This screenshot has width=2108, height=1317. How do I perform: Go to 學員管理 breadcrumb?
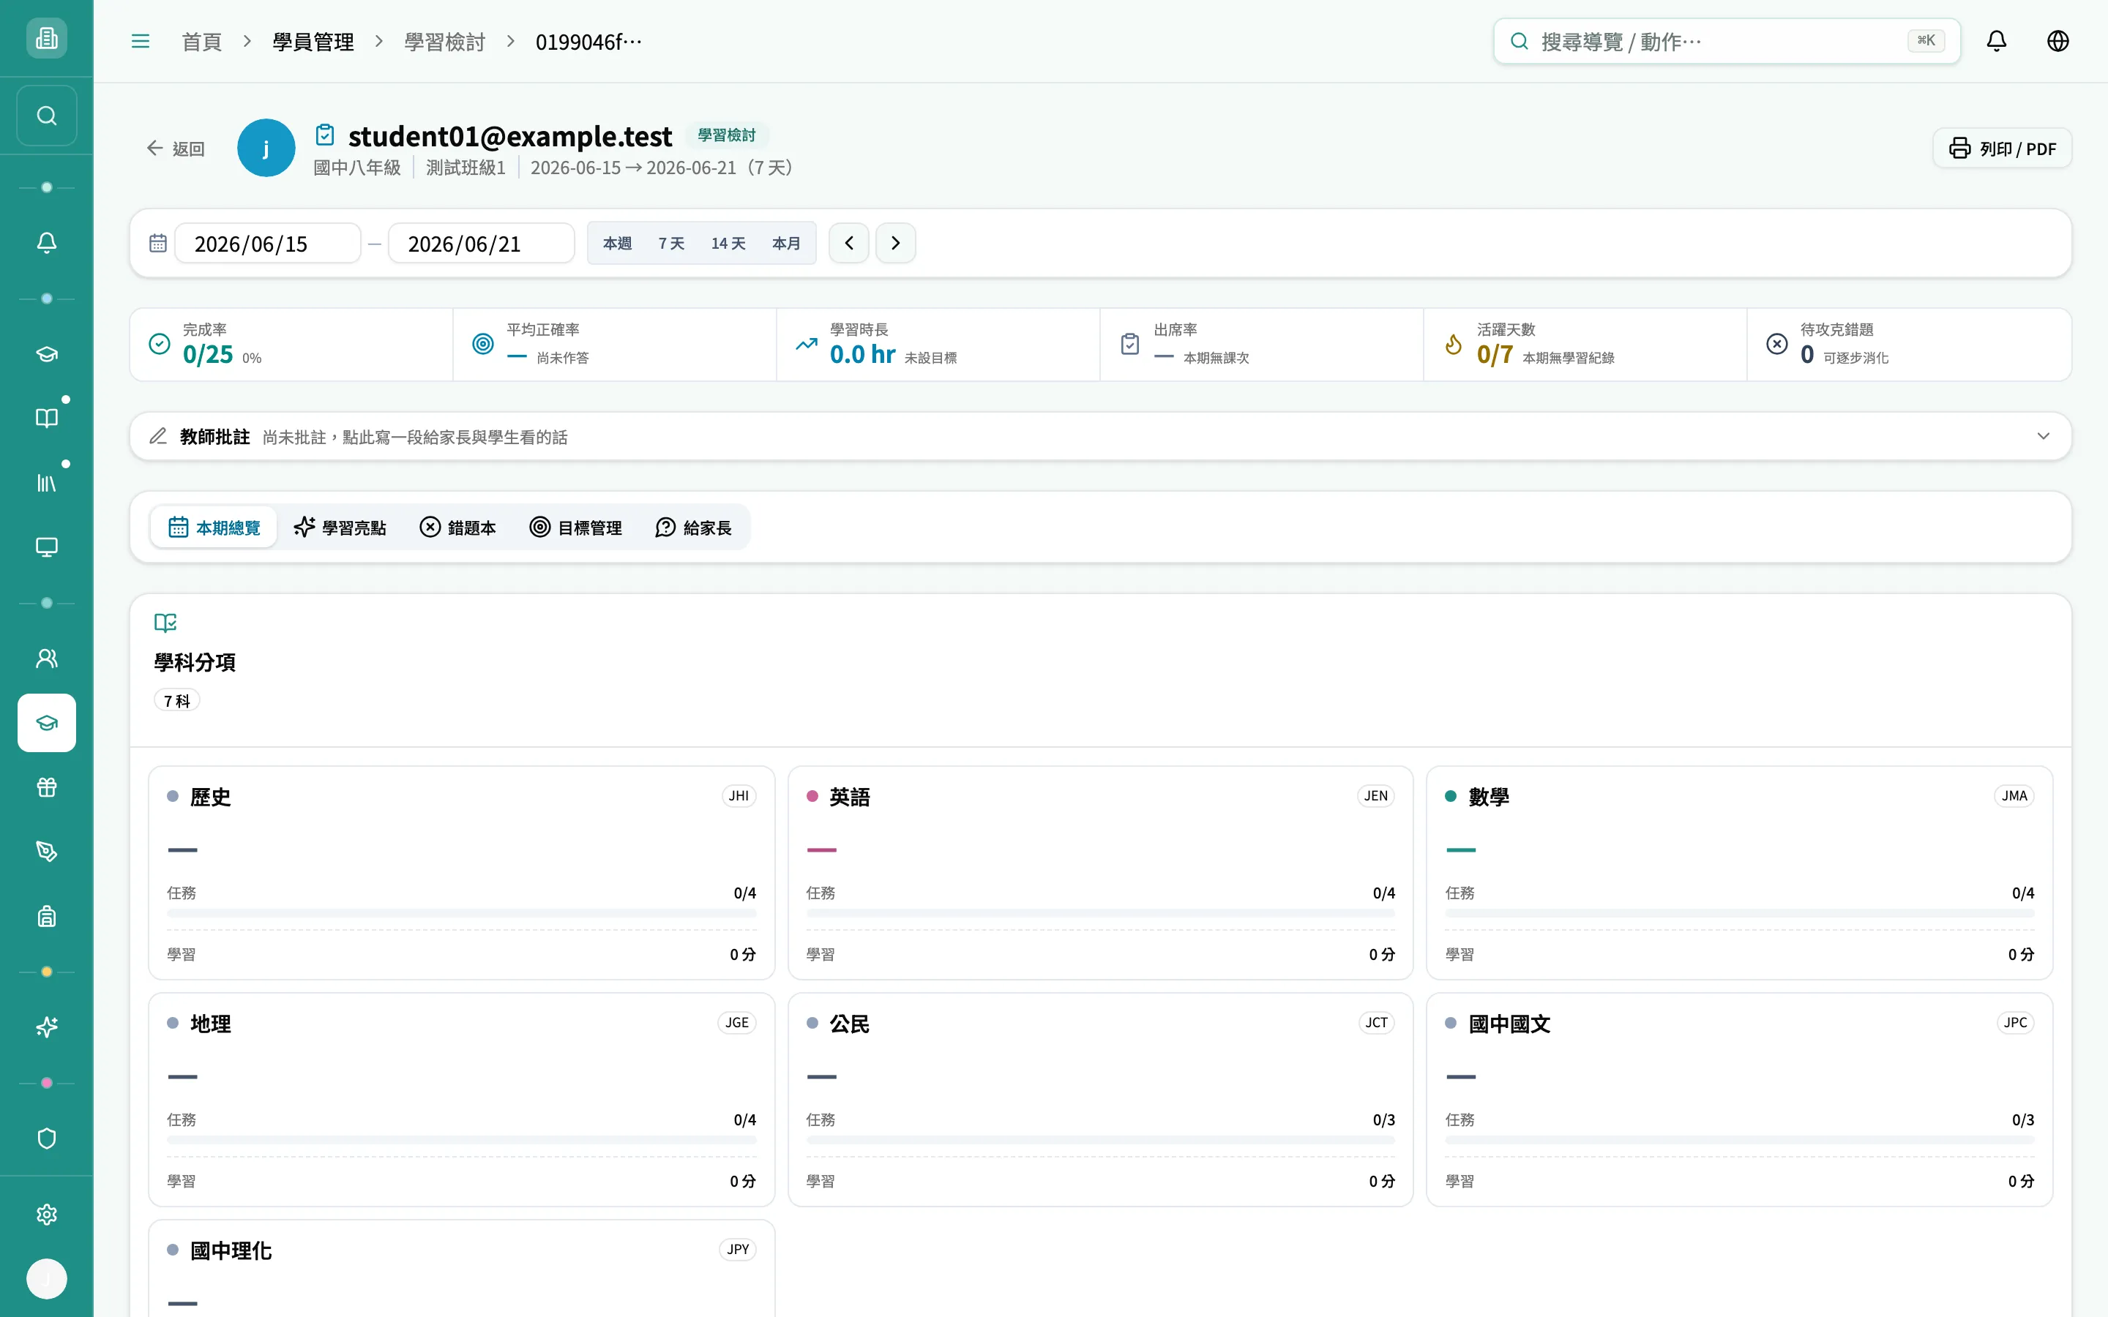(x=313, y=42)
